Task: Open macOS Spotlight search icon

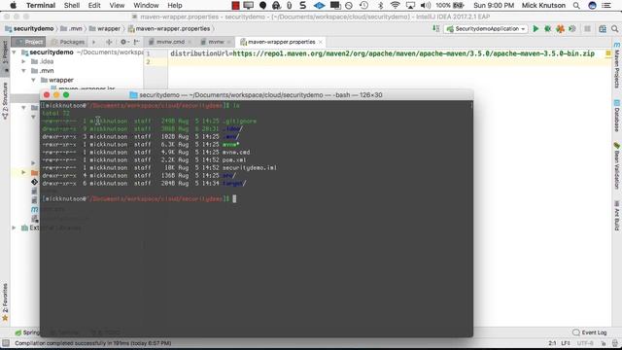Action: 576,6
